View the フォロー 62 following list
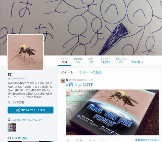This screenshot has height=142, width=162. (91, 60)
